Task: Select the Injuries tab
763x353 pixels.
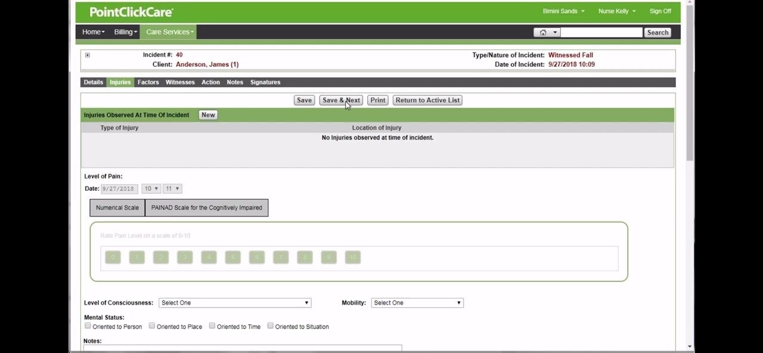Action: 120,82
